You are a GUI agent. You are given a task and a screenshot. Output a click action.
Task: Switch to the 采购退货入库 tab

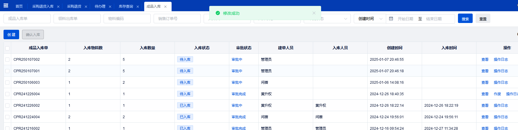pyautogui.click(x=43, y=6)
